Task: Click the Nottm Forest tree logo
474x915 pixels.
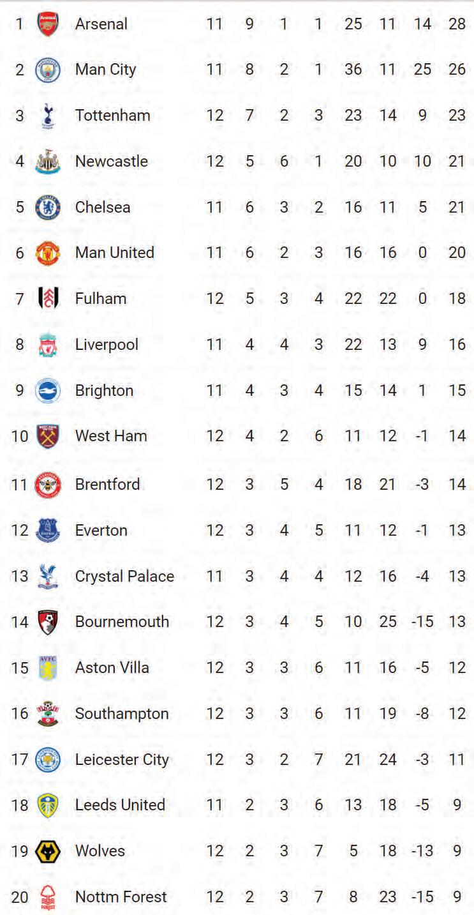Action: point(48,897)
